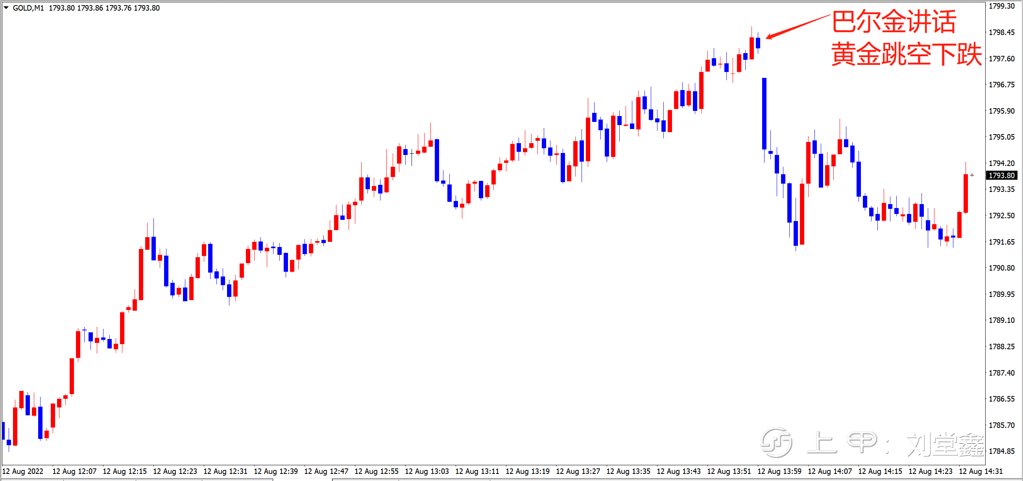Click the 12 Aug 12:23 time label
Screen dimensions: 1023x481
[x=175, y=472]
